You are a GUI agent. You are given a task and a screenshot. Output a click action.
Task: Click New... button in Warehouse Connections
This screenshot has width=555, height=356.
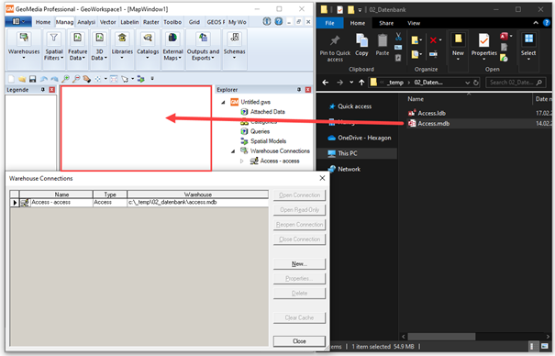click(x=299, y=264)
